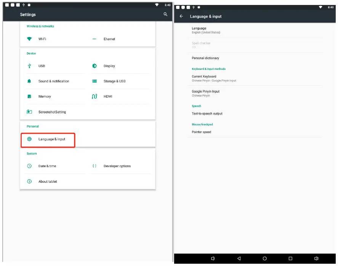Tap the greyed-out Spell checker entry

255,45
